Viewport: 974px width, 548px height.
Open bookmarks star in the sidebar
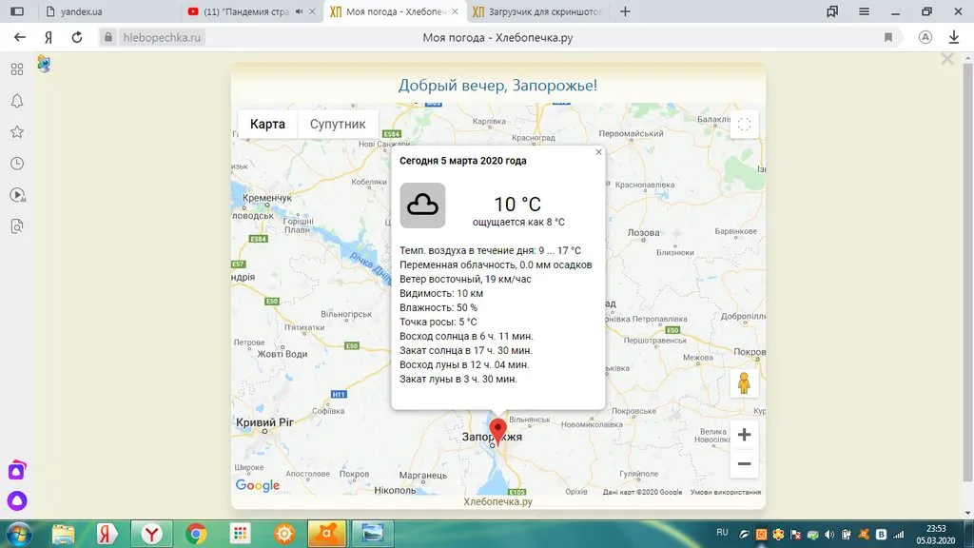click(16, 132)
